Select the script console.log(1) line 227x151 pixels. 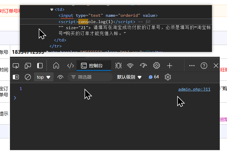tap(97, 22)
